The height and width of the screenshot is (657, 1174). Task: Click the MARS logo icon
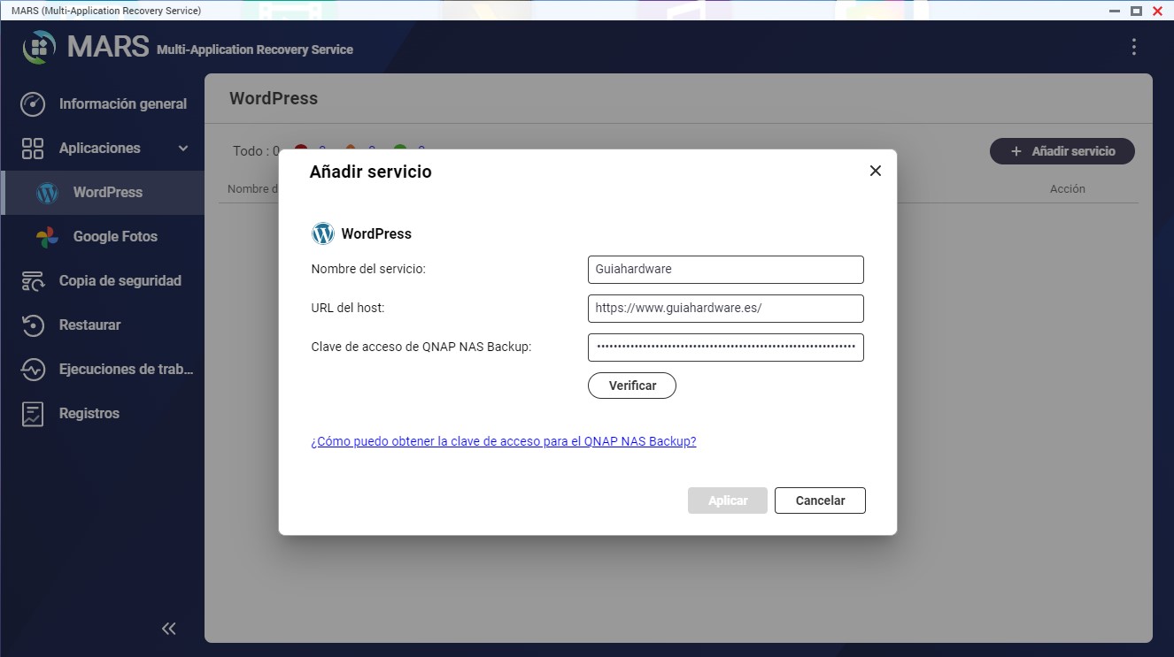point(39,47)
